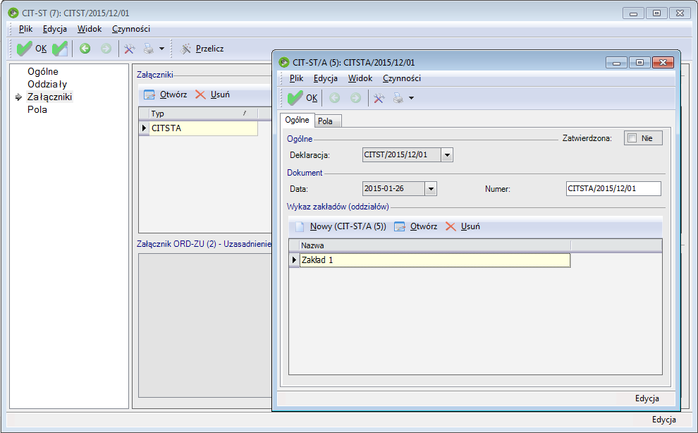Select Zakład 1 row

pyautogui.click(x=435, y=260)
